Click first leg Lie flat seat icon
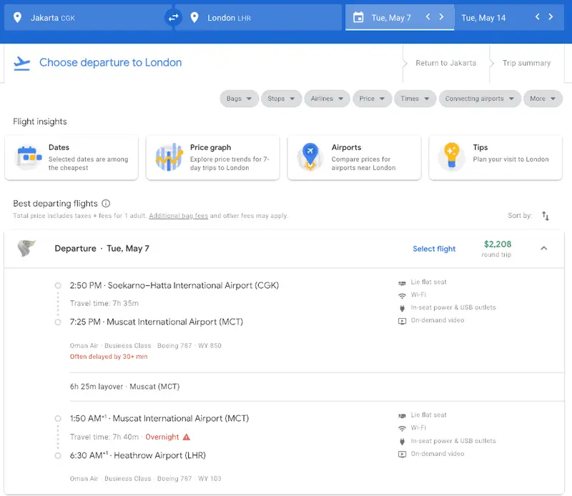The image size is (572, 496). point(402,282)
